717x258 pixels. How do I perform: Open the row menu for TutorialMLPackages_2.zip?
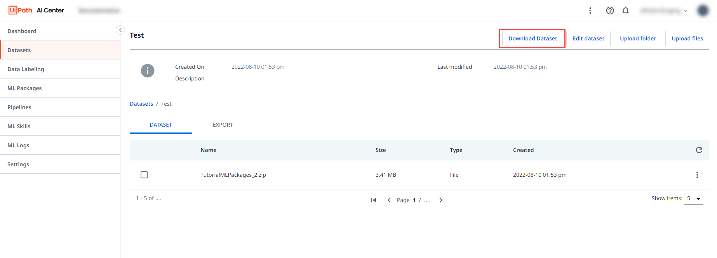(697, 175)
